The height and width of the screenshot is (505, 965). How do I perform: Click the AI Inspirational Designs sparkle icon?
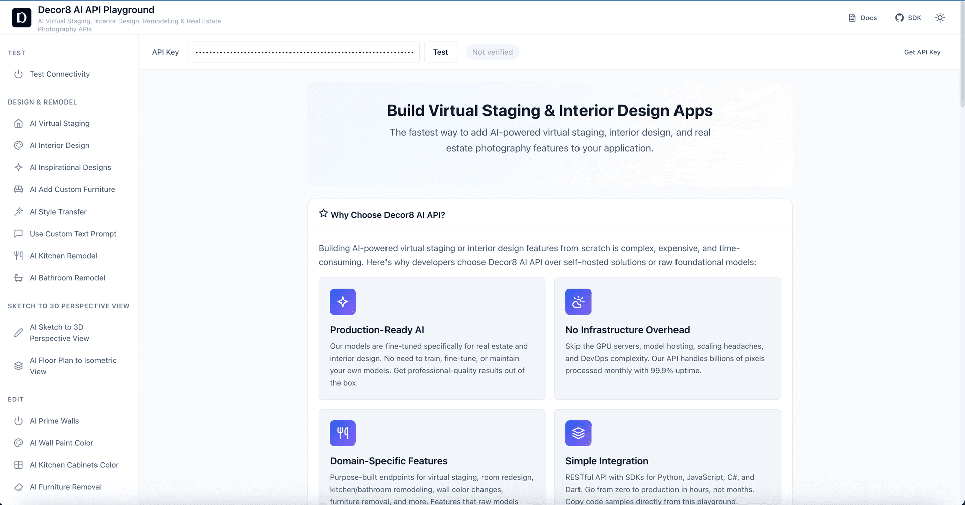click(18, 167)
